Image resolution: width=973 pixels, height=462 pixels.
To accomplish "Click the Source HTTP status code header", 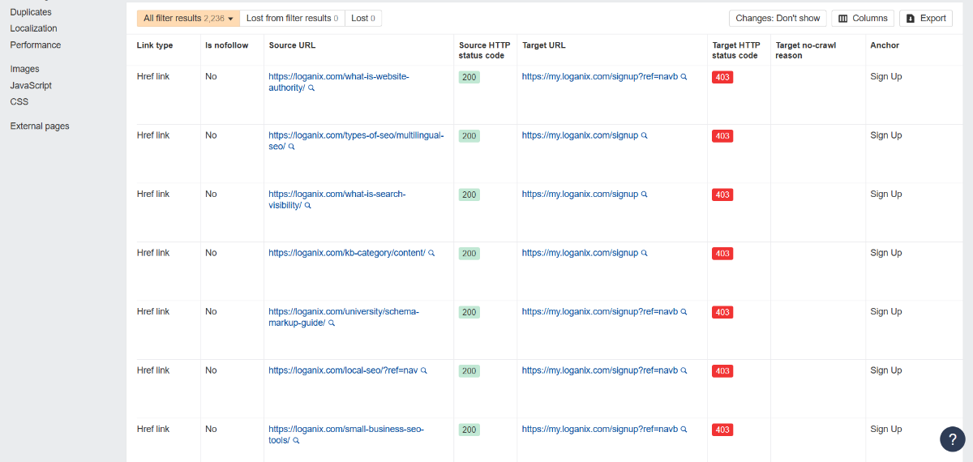I will 485,50.
